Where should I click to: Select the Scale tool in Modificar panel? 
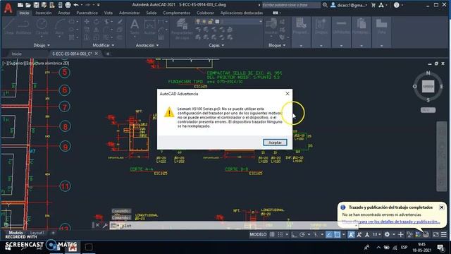click(97, 37)
